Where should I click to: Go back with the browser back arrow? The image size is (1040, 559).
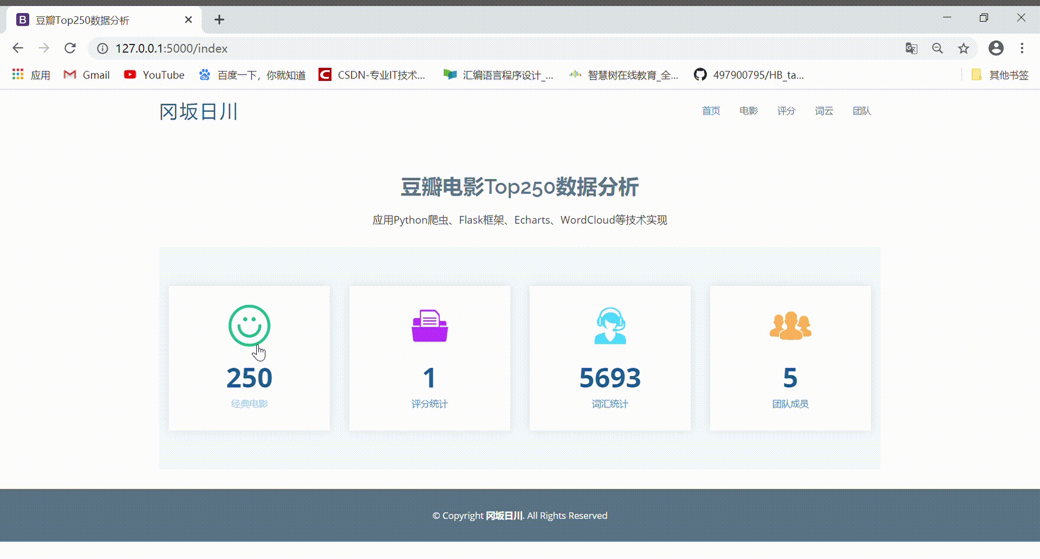18,48
